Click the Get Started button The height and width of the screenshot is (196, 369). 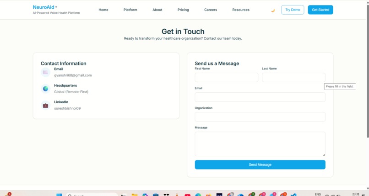[320, 10]
